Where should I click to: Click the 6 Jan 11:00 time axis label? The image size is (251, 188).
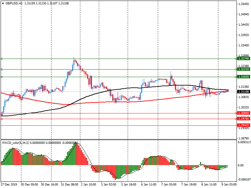pos(149,185)
